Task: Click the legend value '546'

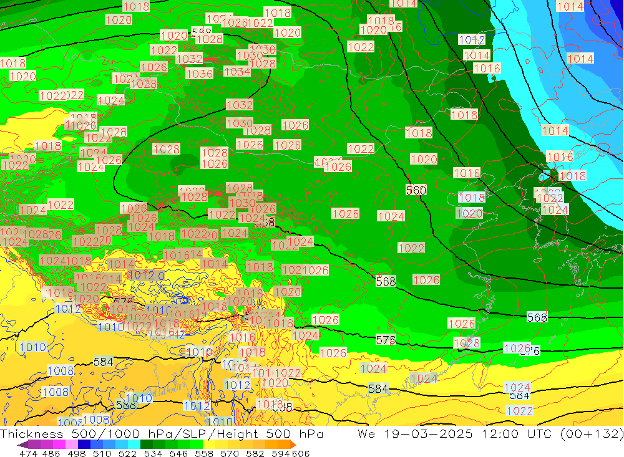Action: (178, 453)
